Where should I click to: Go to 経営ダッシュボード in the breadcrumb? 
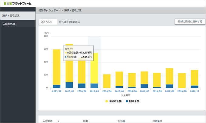pyautogui.click(x=49, y=10)
